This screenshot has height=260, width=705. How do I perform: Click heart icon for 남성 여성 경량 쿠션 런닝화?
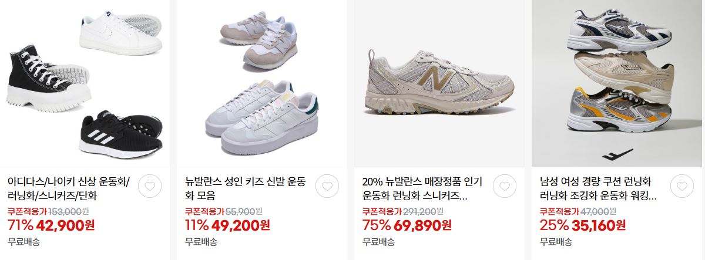click(x=681, y=187)
